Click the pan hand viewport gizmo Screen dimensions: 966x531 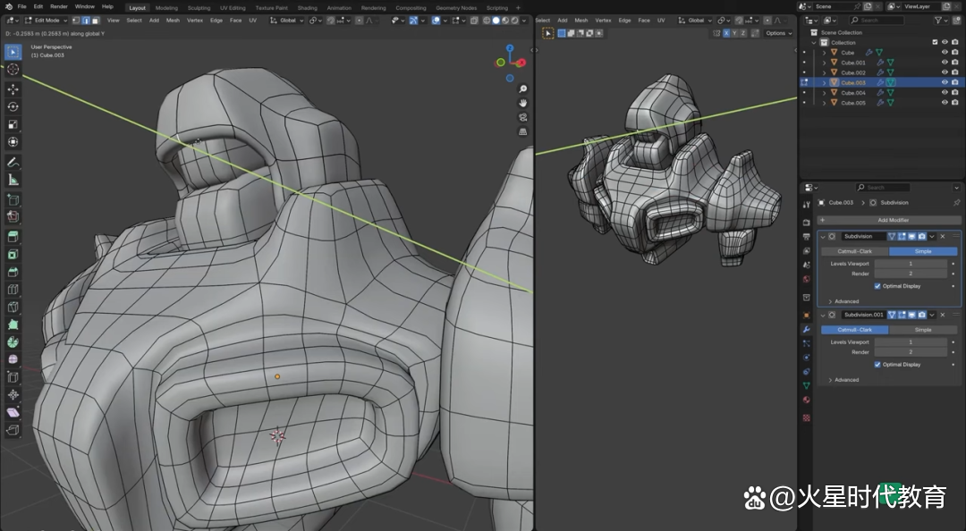pos(523,104)
